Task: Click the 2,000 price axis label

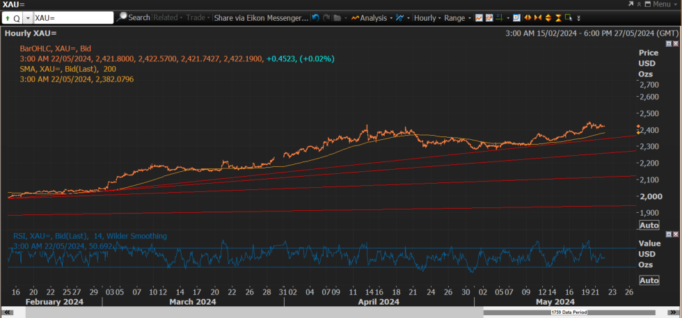Action: pyautogui.click(x=650, y=196)
